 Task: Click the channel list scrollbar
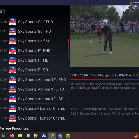[68, 49]
